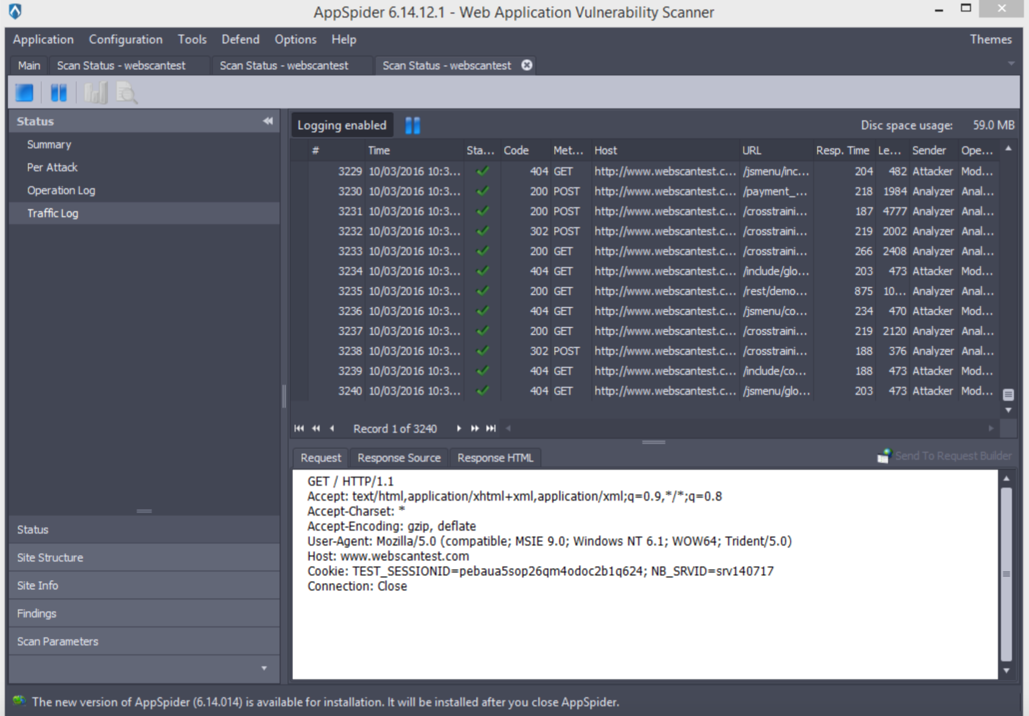Open the Help menu
Image resolution: width=1029 pixels, height=716 pixels.
[344, 39]
